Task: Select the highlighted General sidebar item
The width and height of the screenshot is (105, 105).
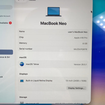Action: [6, 52]
